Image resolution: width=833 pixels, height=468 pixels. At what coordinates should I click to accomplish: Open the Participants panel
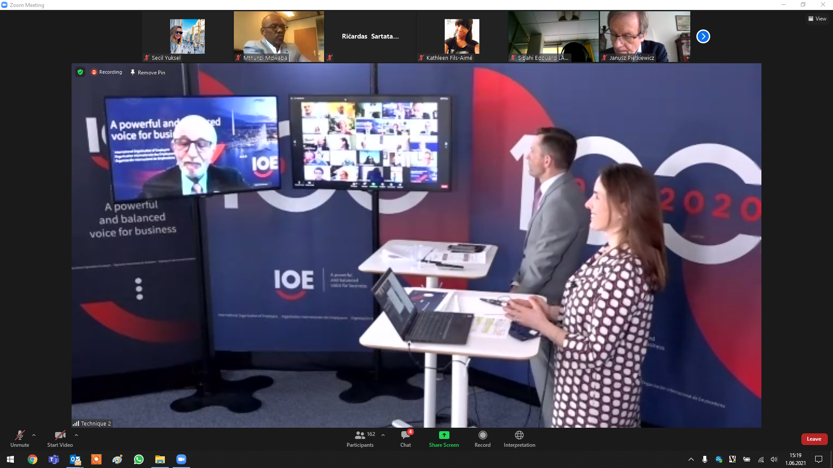tap(360, 439)
